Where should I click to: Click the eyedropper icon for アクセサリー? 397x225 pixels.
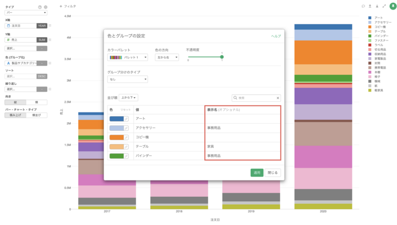pos(126,128)
